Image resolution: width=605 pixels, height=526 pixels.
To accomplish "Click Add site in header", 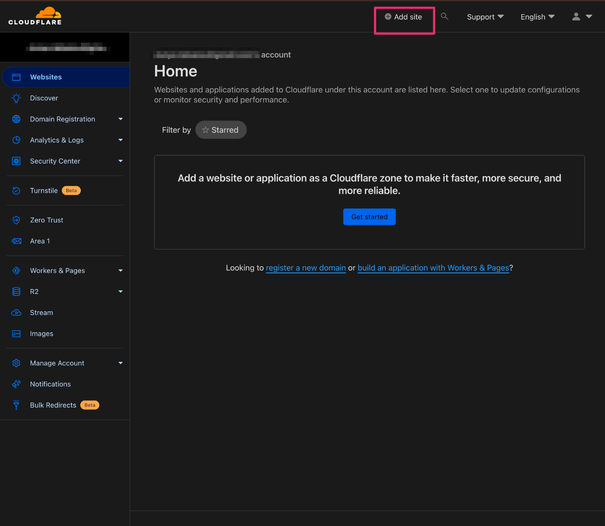I will (x=404, y=17).
